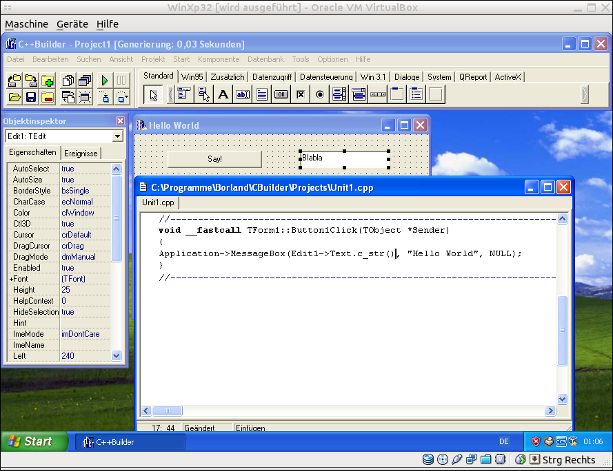Click the Blabla edit field on form
Screen dimensions: 613x471
click(344, 159)
